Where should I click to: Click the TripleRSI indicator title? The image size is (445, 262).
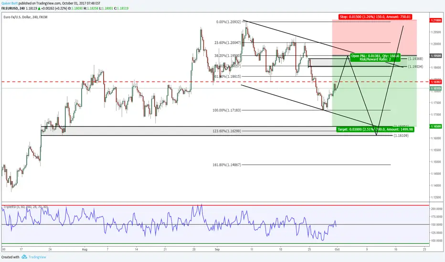tap(25, 207)
